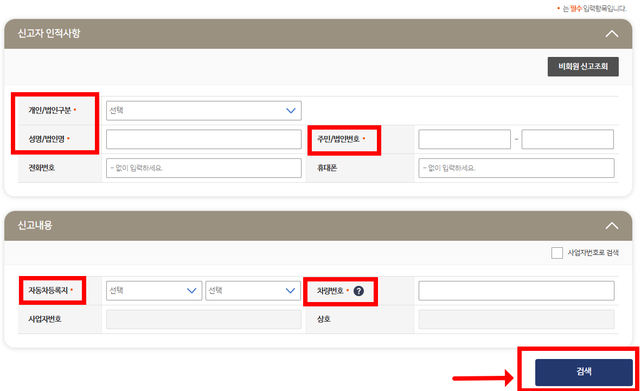Collapse the 신고자 인적사항 section

point(612,34)
